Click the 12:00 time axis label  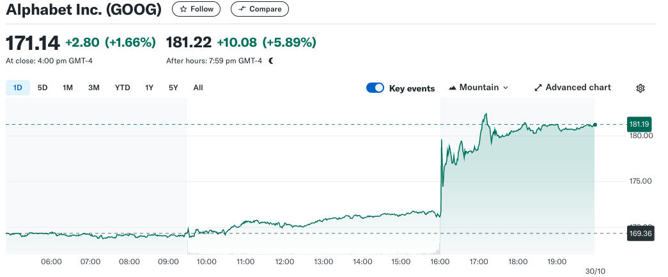tap(284, 262)
